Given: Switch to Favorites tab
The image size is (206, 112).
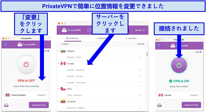Looking at the screenshot, I should 131,38.
